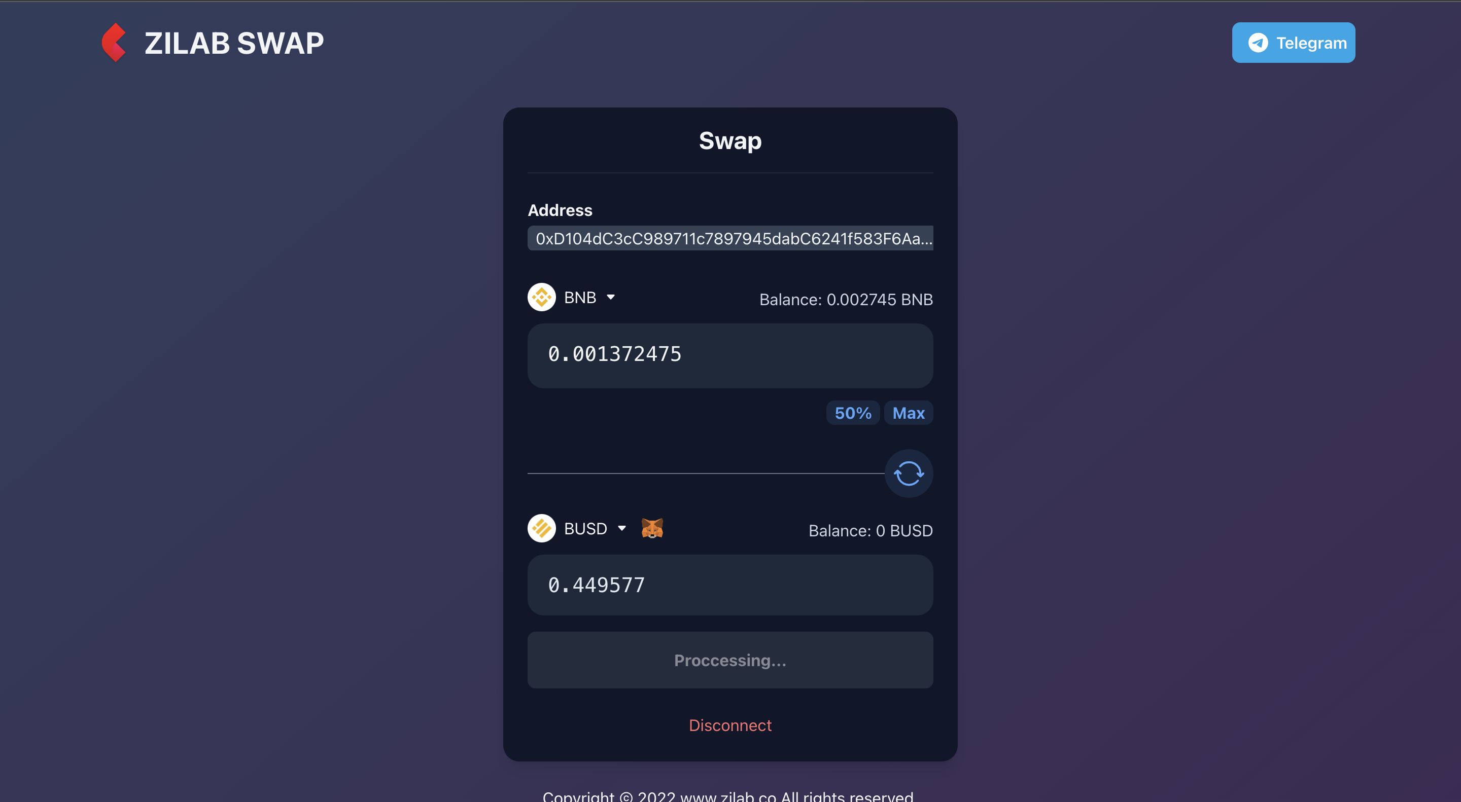Click the swap direction arrows icon

(x=909, y=473)
